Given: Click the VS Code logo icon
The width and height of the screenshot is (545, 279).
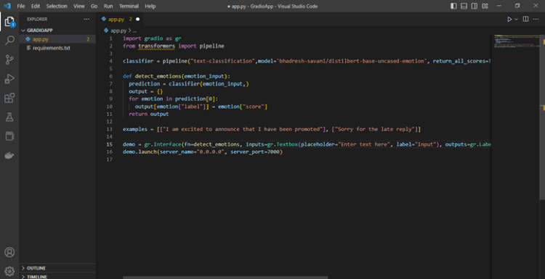Looking at the screenshot, I should pyautogui.click(x=7, y=6).
